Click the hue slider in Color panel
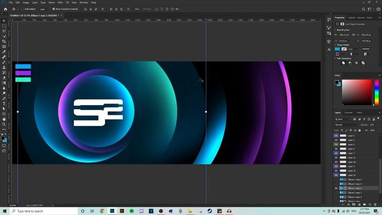The image size is (382, 215). [377, 92]
